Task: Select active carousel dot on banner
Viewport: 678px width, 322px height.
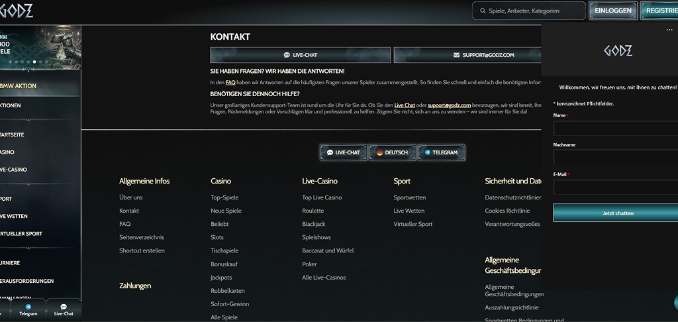Action: point(34,62)
